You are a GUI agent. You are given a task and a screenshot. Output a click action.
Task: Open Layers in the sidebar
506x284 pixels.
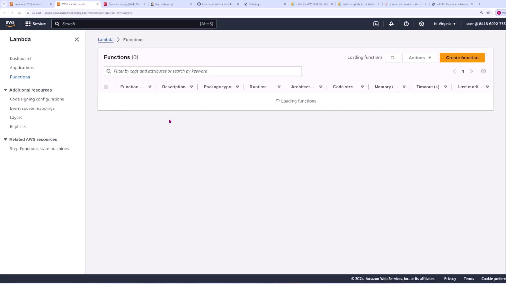(x=16, y=118)
